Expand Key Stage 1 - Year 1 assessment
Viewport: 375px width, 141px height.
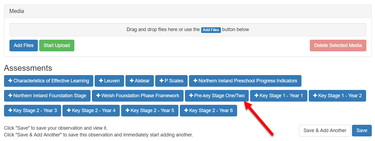tap(278, 96)
